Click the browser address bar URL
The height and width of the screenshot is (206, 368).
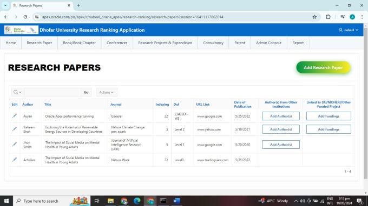[x=133, y=17]
